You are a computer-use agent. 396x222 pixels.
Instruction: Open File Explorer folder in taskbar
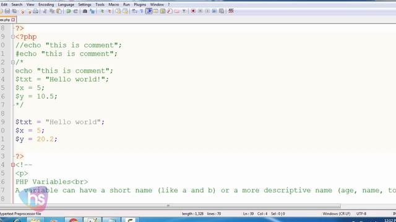[35, 220]
